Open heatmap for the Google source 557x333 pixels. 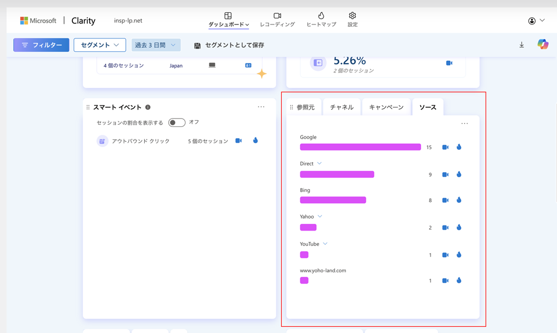pos(459,147)
